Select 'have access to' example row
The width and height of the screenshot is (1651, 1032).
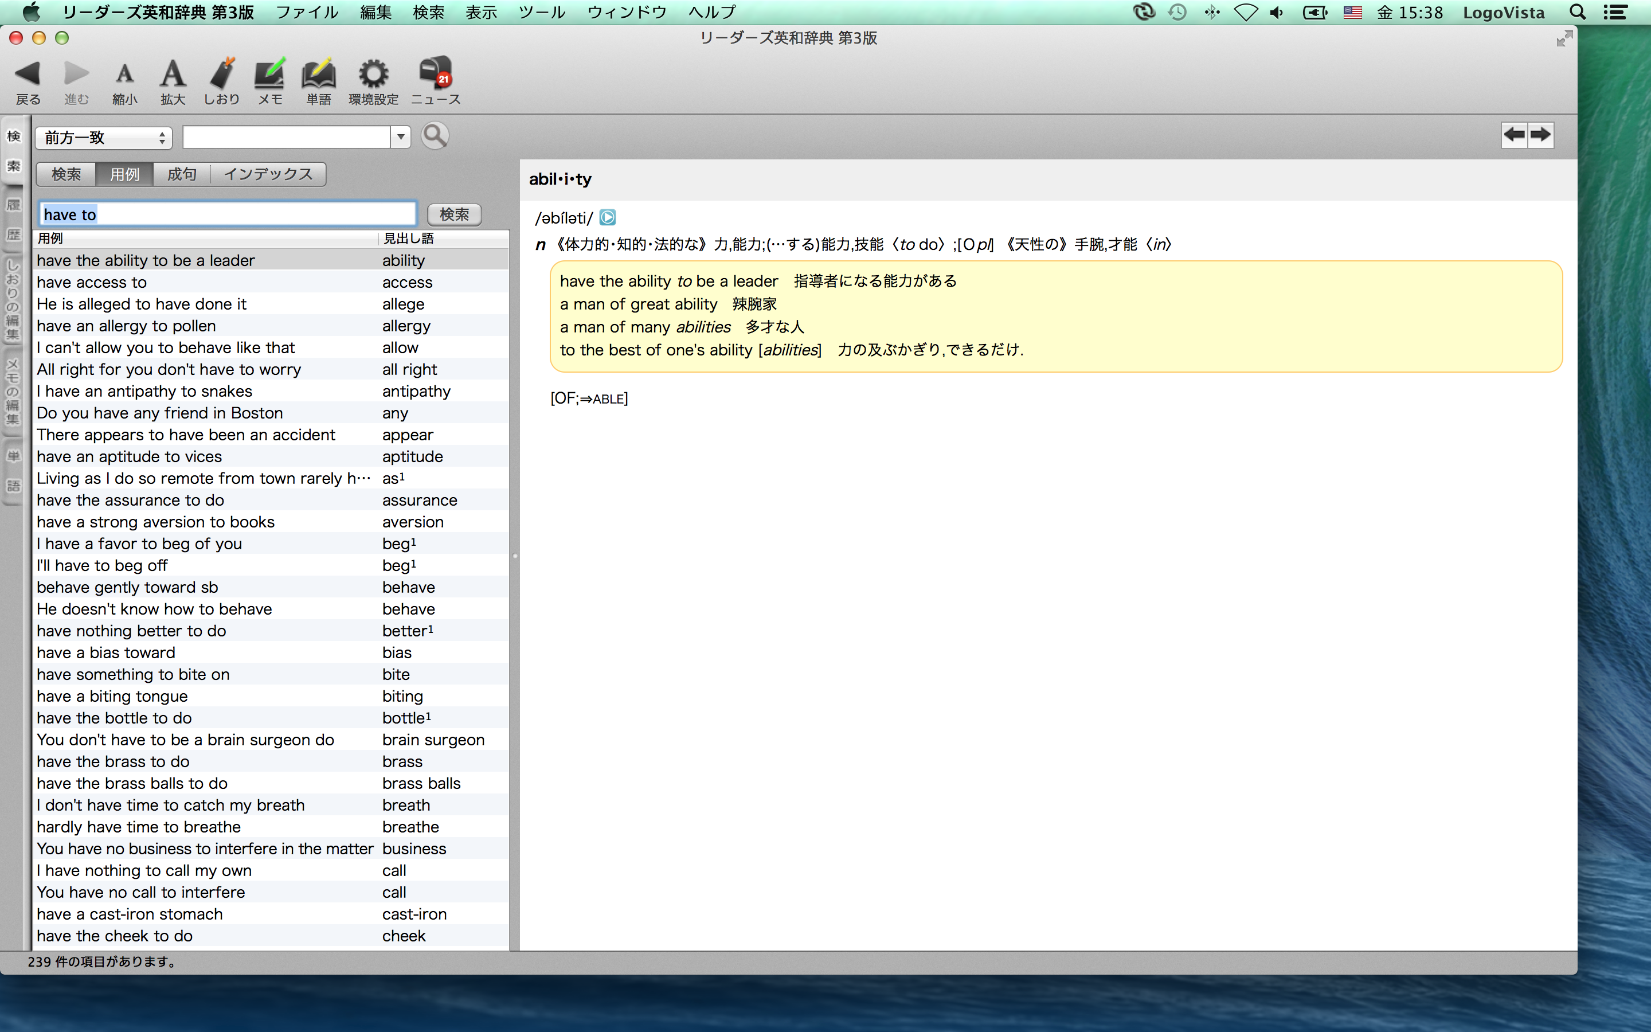pyautogui.click(x=205, y=282)
